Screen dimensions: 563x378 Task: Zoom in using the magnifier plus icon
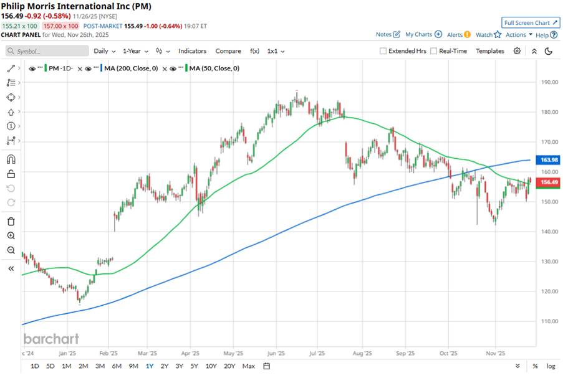[x=11, y=236]
